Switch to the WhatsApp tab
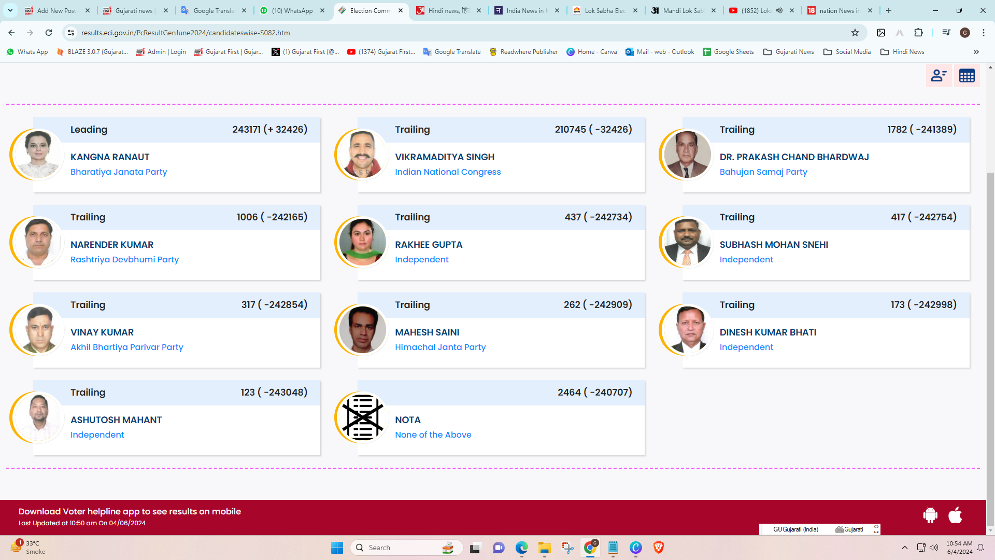Image resolution: width=995 pixels, height=560 pixels. (292, 10)
